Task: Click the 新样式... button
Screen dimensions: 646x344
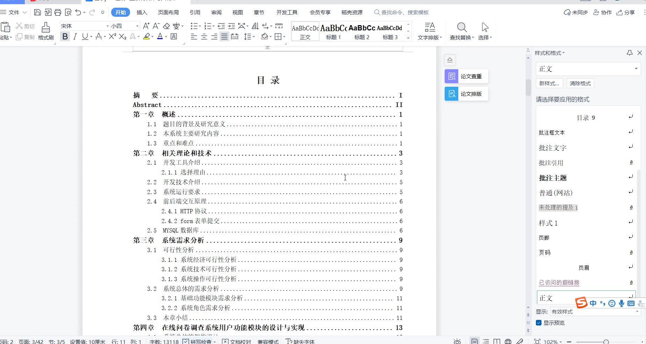Action: pos(549,83)
